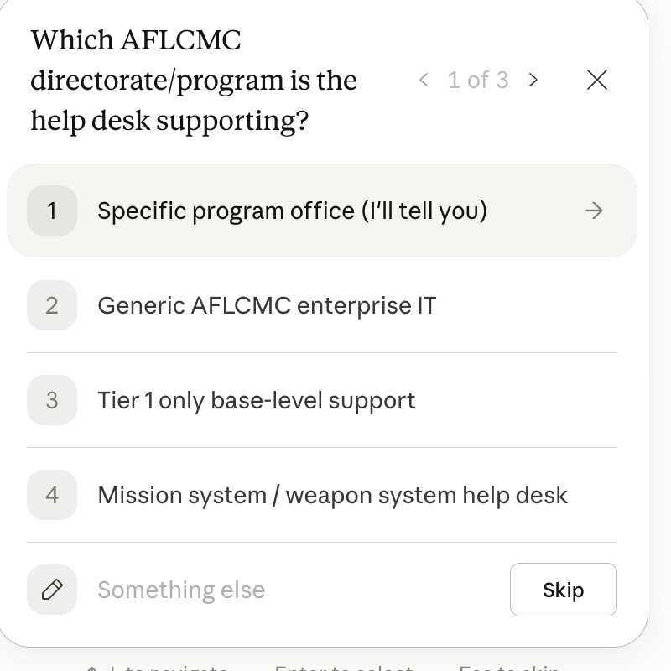Select "Mission system / weapon system help desk"

(x=332, y=495)
